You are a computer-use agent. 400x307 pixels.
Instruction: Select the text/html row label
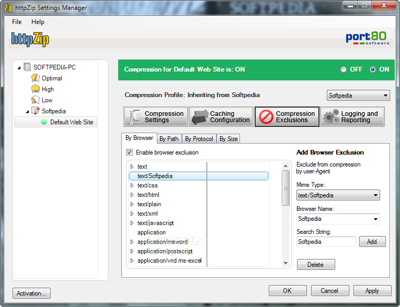(x=148, y=195)
